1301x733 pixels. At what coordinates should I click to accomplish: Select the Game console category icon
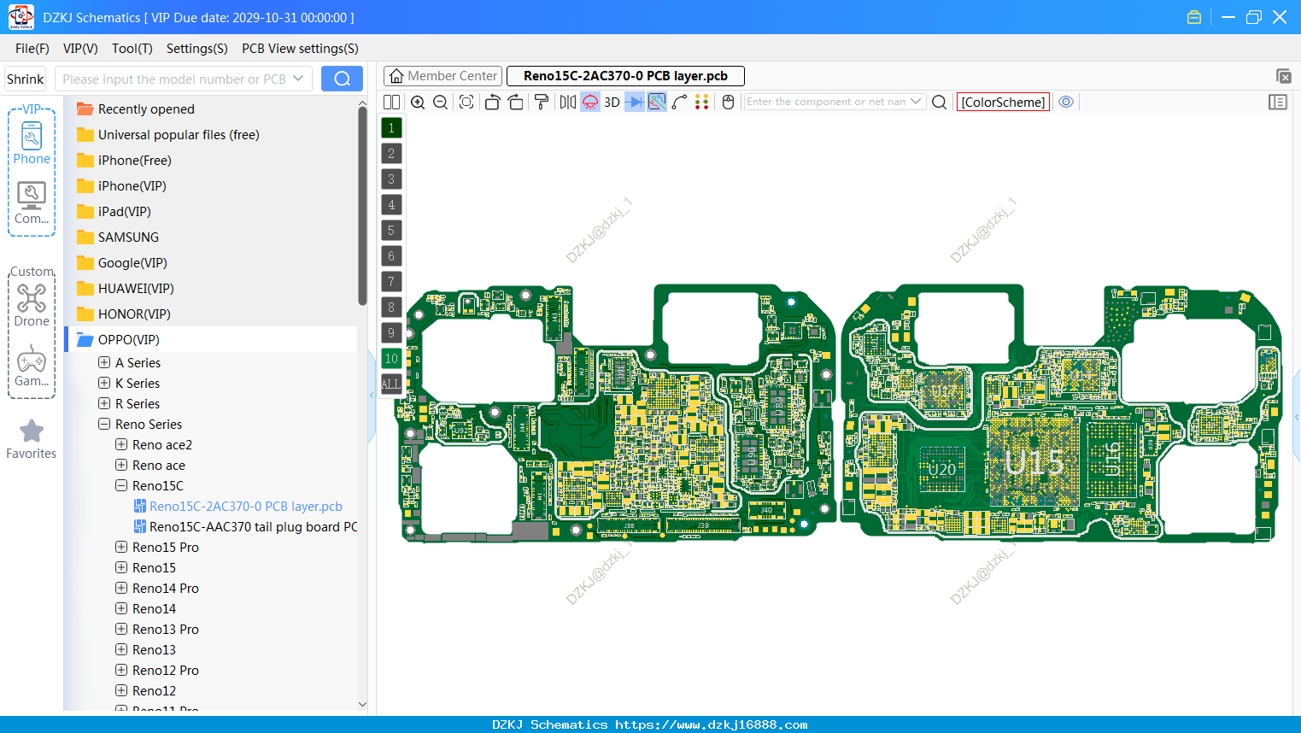[x=32, y=366]
